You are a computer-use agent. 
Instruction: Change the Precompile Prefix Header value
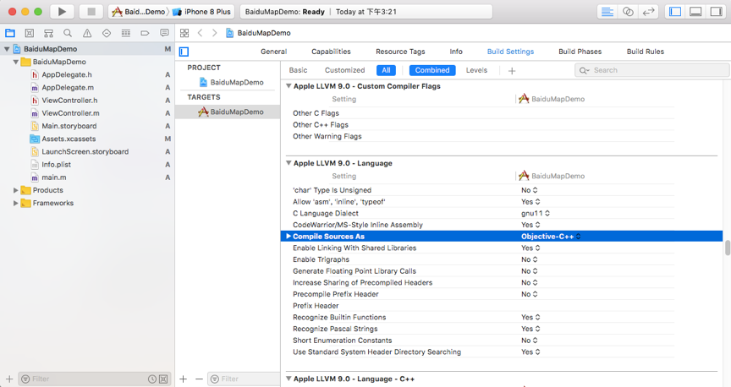pyautogui.click(x=529, y=294)
